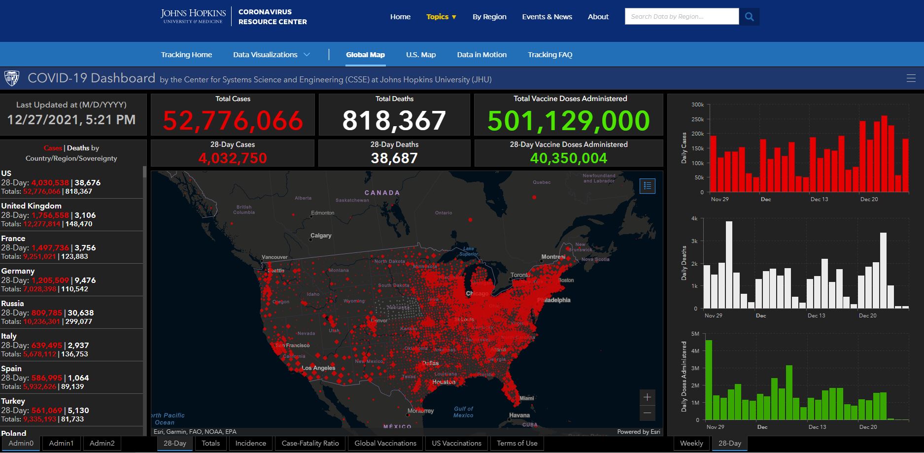Select Turkey in country list

click(71, 410)
